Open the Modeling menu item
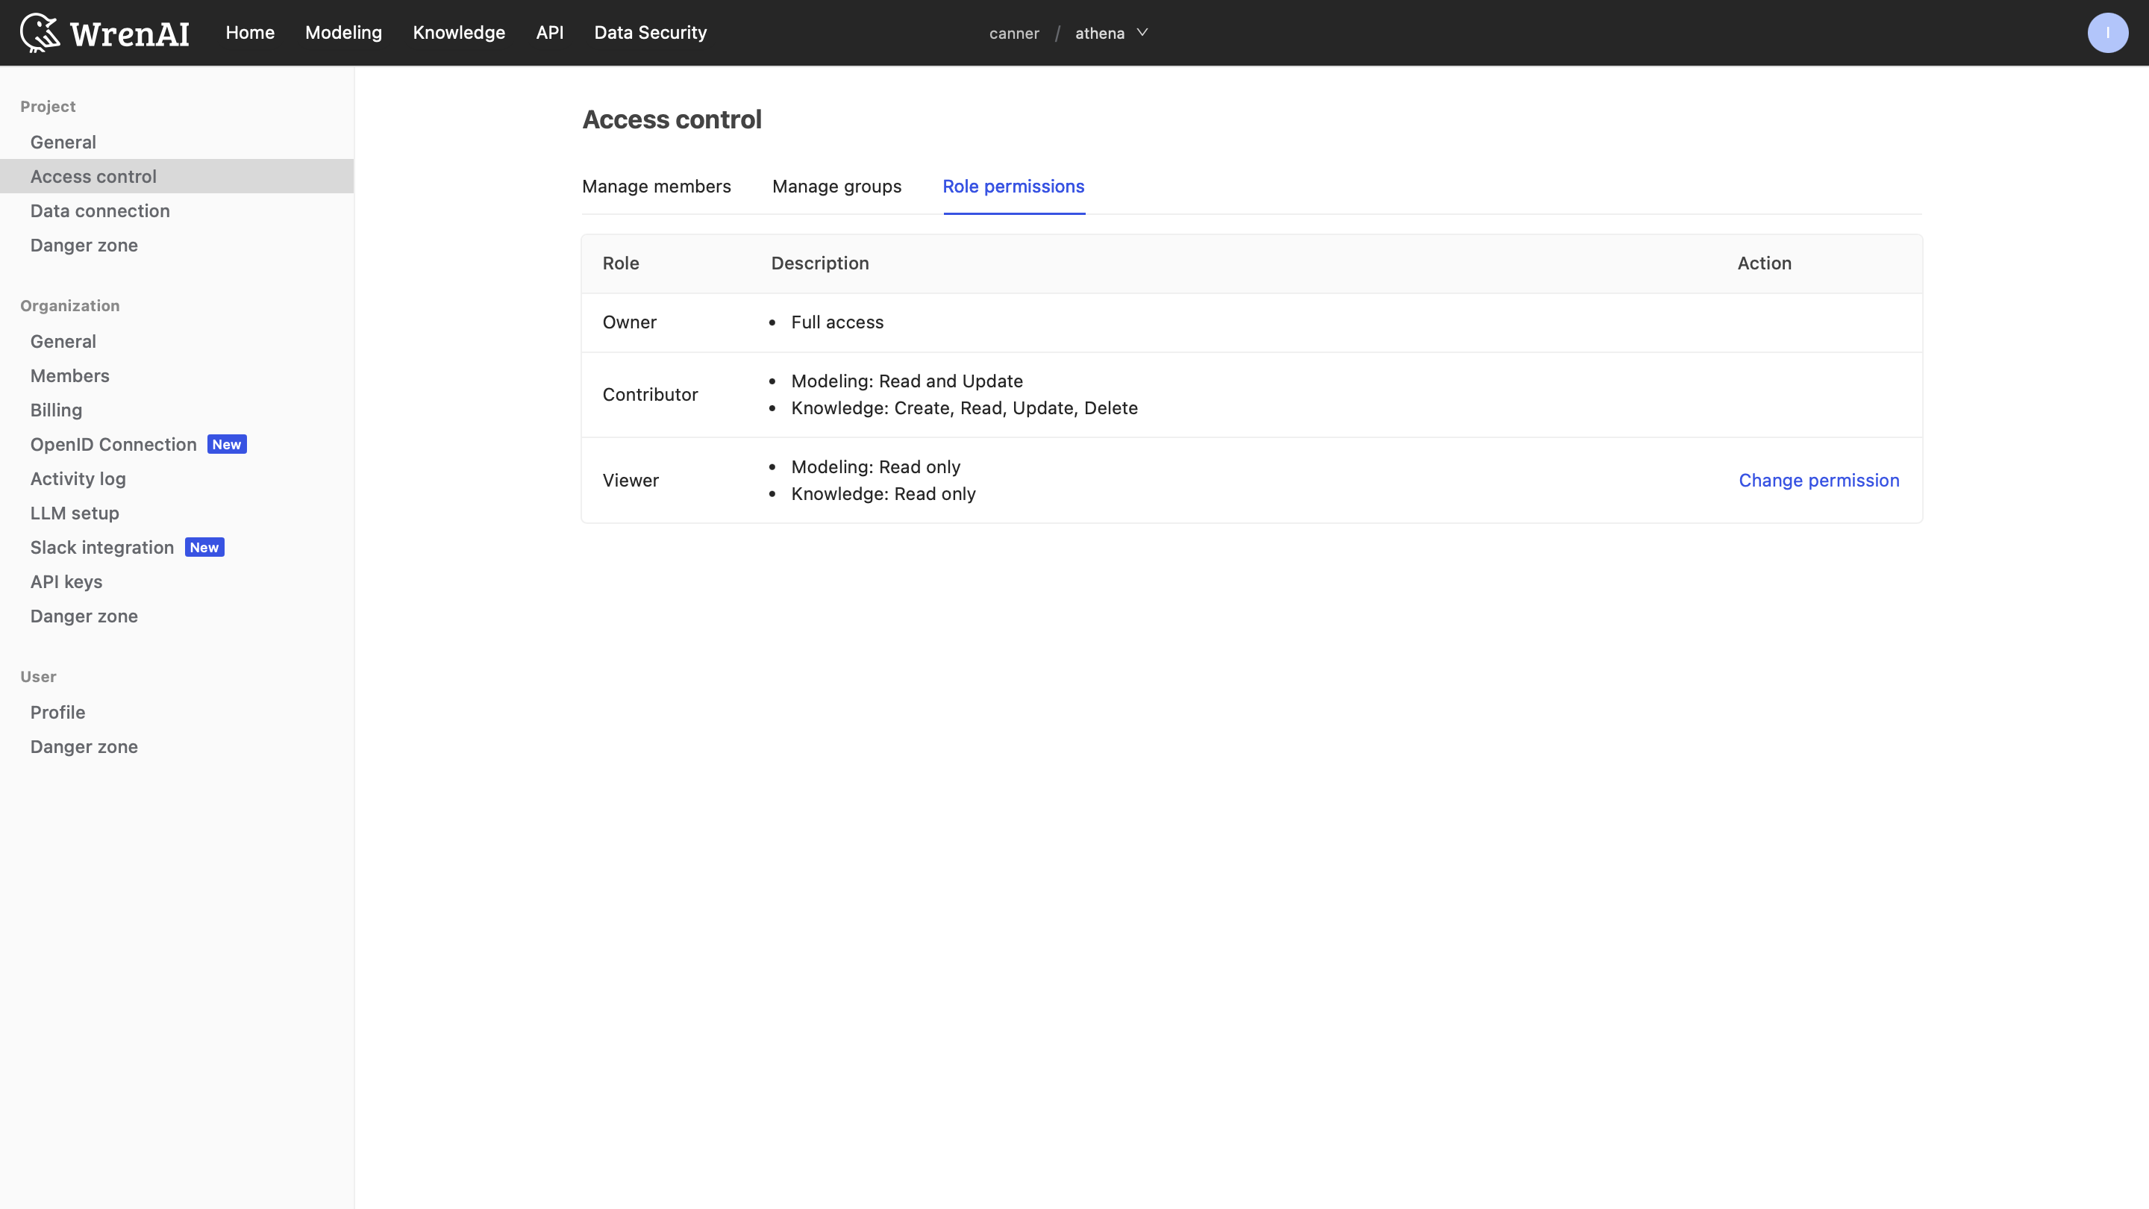 tap(343, 33)
